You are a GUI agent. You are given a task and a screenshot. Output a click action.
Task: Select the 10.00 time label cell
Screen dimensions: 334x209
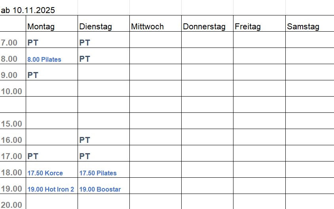coord(12,91)
